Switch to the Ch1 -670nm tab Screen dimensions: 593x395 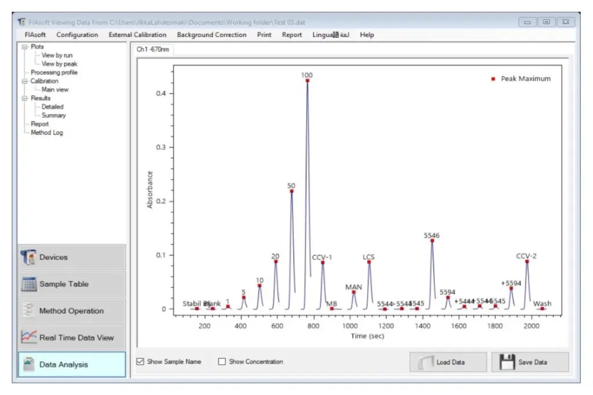point(153,50)
